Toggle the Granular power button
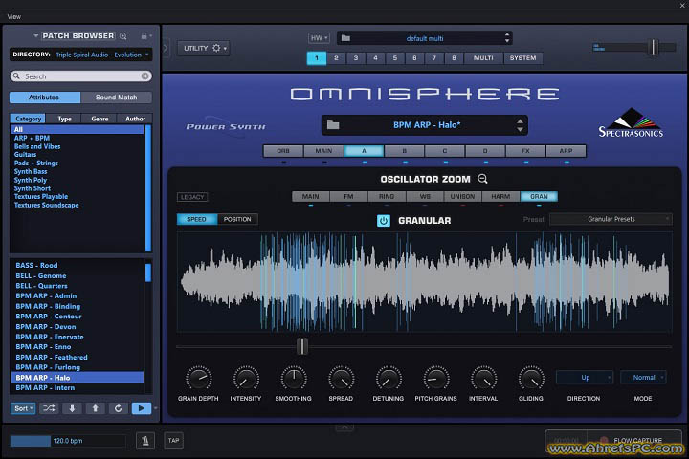689x459 pixels. pyautogui.click(x=383, y=221)
